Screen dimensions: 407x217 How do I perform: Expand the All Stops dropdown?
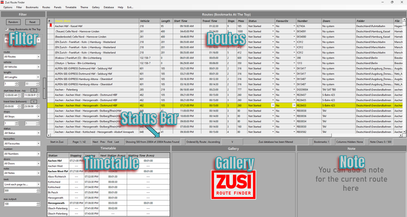click(x=22, y=116)
